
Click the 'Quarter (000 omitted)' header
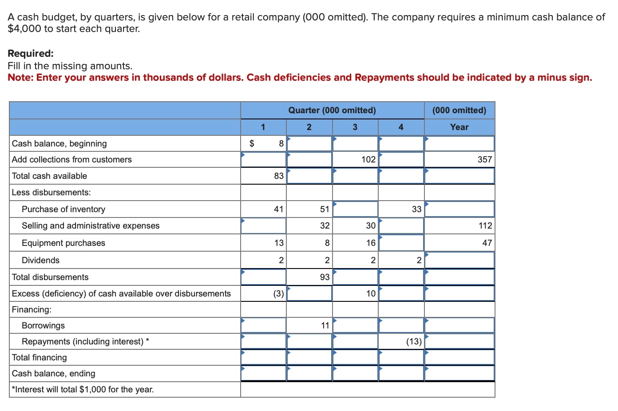(x=332, y=110)
